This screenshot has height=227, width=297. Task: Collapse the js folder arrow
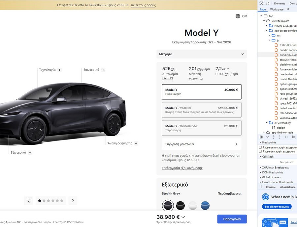[269, 40]
